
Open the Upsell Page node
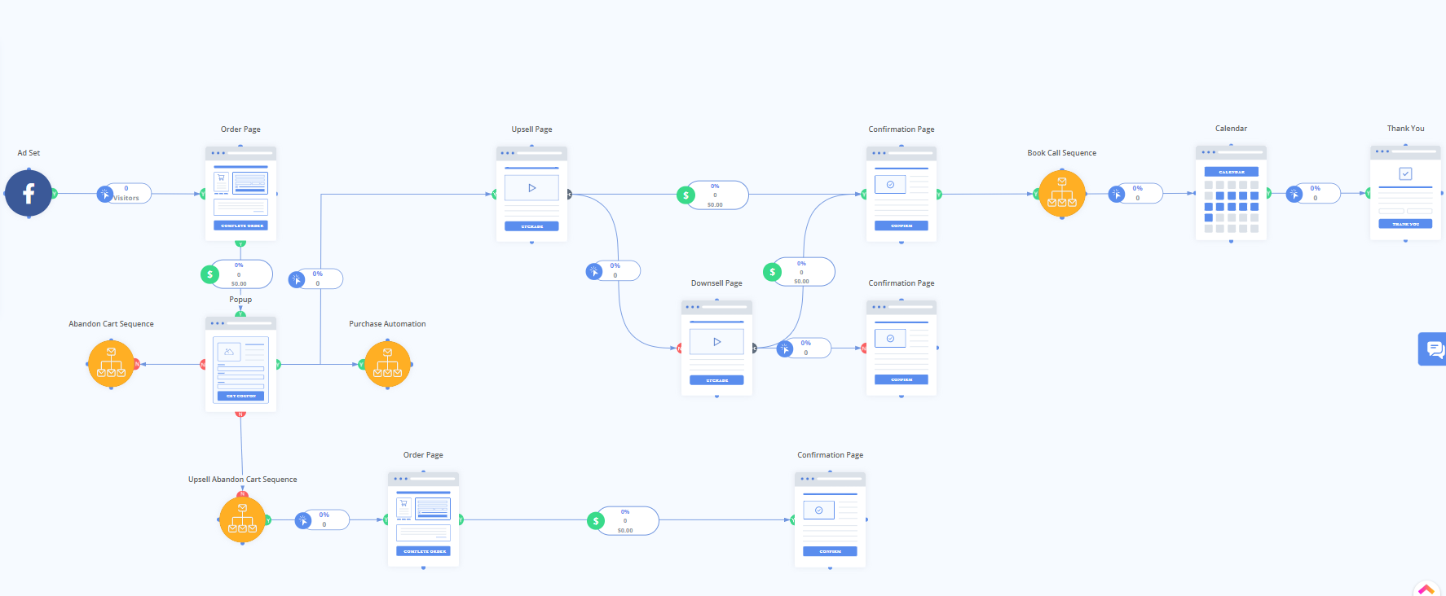point(531,194)
